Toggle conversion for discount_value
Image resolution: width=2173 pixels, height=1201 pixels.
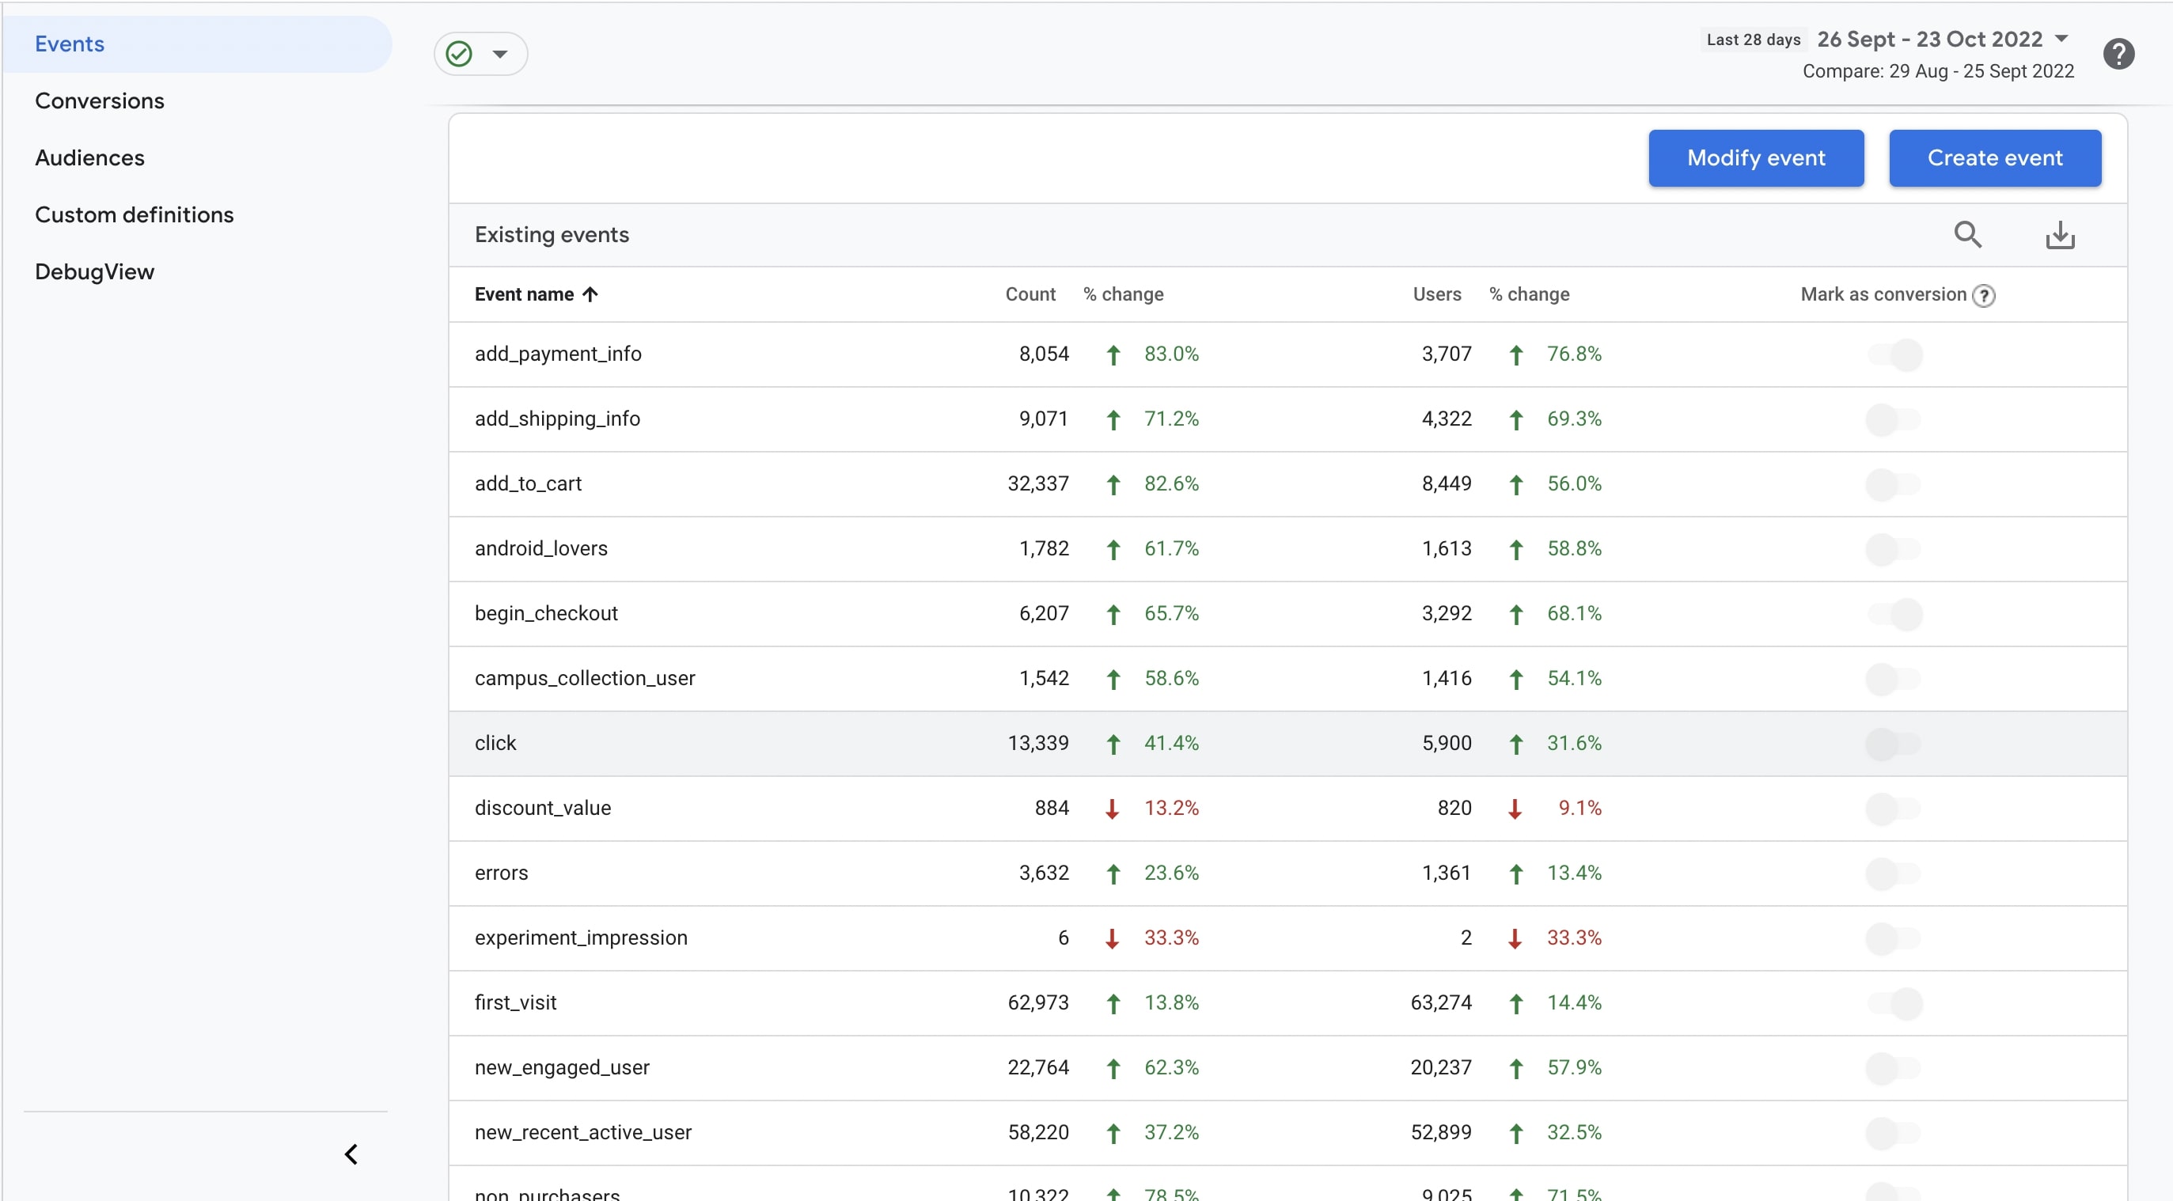click(1894, 809)
